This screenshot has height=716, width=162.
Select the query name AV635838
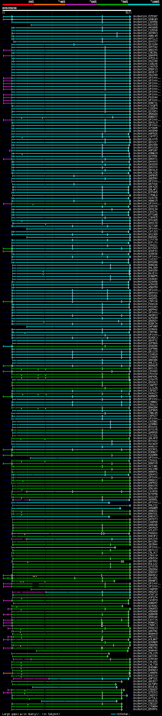(9, 8)
